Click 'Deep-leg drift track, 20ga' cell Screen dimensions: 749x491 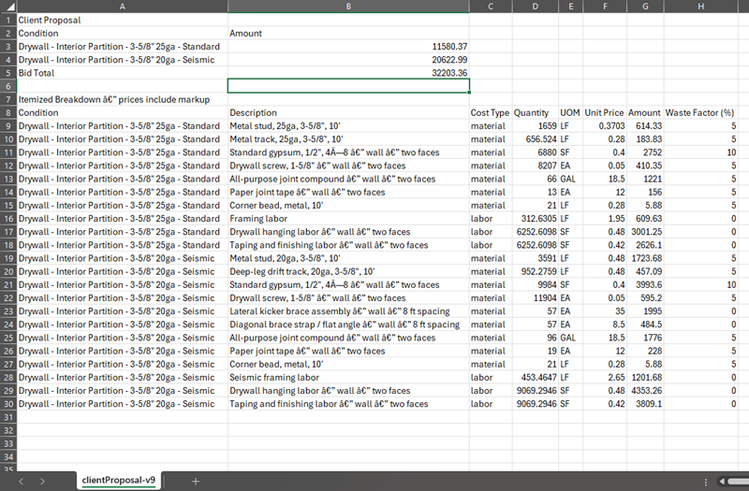pyautogui.click(x=348, y=271)
